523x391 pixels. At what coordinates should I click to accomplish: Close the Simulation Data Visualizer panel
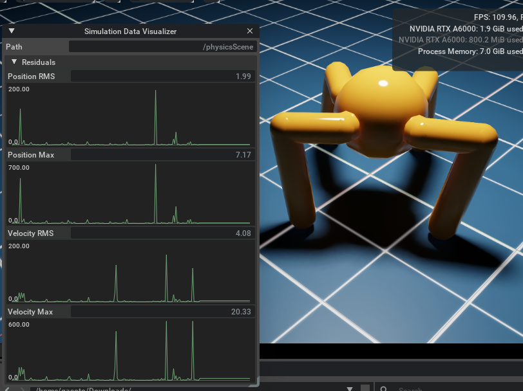click(250, 31)
